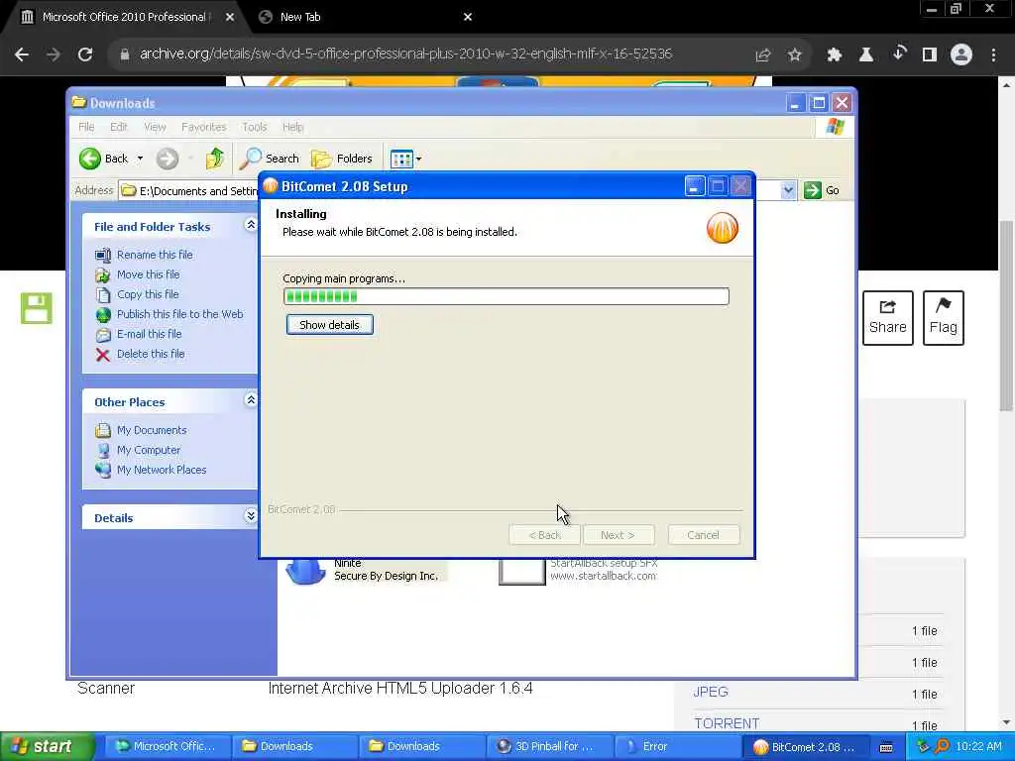Toggle Folders pane in Downloads window
The image size is (1015, 761).
(x=342, y=159)
